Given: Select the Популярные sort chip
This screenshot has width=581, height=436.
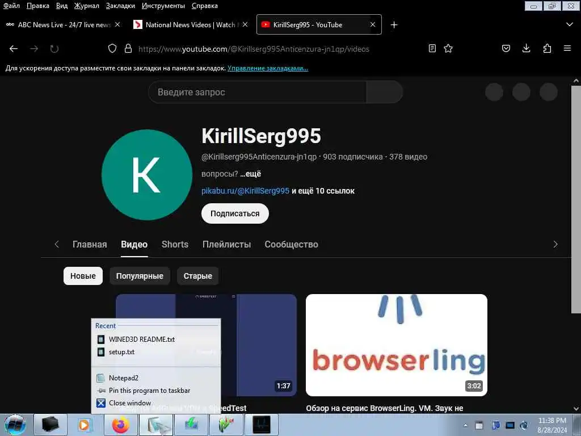Looking at the screenshot, I should [140, 276].
